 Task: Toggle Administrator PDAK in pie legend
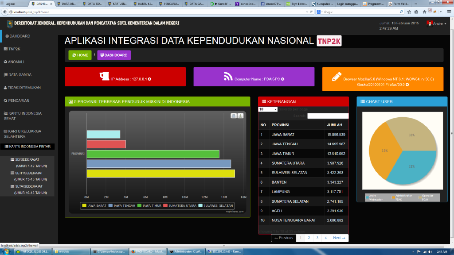point(403,197)
